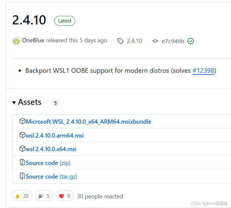Click the heart reaction with 9
The height and width of the screenshot is (208, 231).
pyautogui.click(x=65, y=196)
